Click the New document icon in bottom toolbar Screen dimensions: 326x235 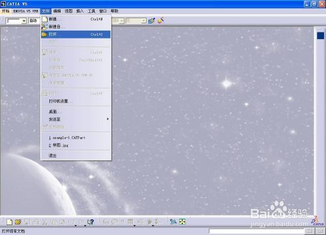pos(9,222)
